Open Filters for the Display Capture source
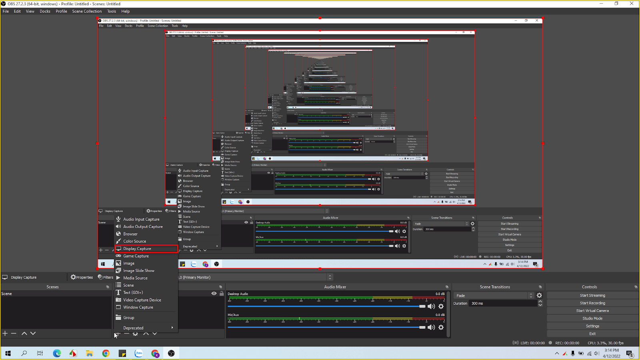The height and width of the screenshot is (360, 640). click(106, 277)
